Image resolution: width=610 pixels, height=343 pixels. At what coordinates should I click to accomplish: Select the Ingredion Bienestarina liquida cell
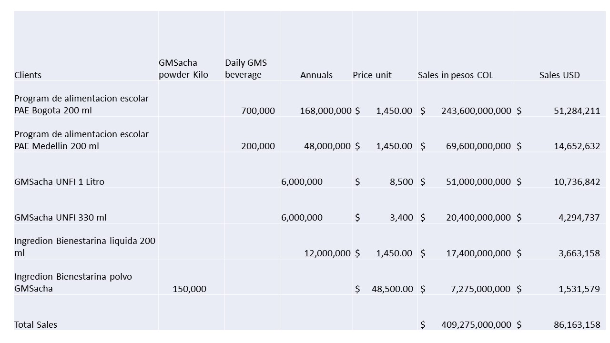85,247
